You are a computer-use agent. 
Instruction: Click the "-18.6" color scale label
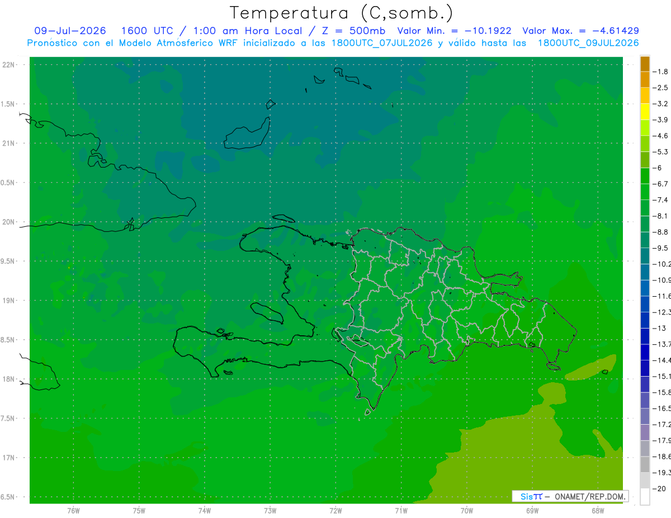click(661, 457)
